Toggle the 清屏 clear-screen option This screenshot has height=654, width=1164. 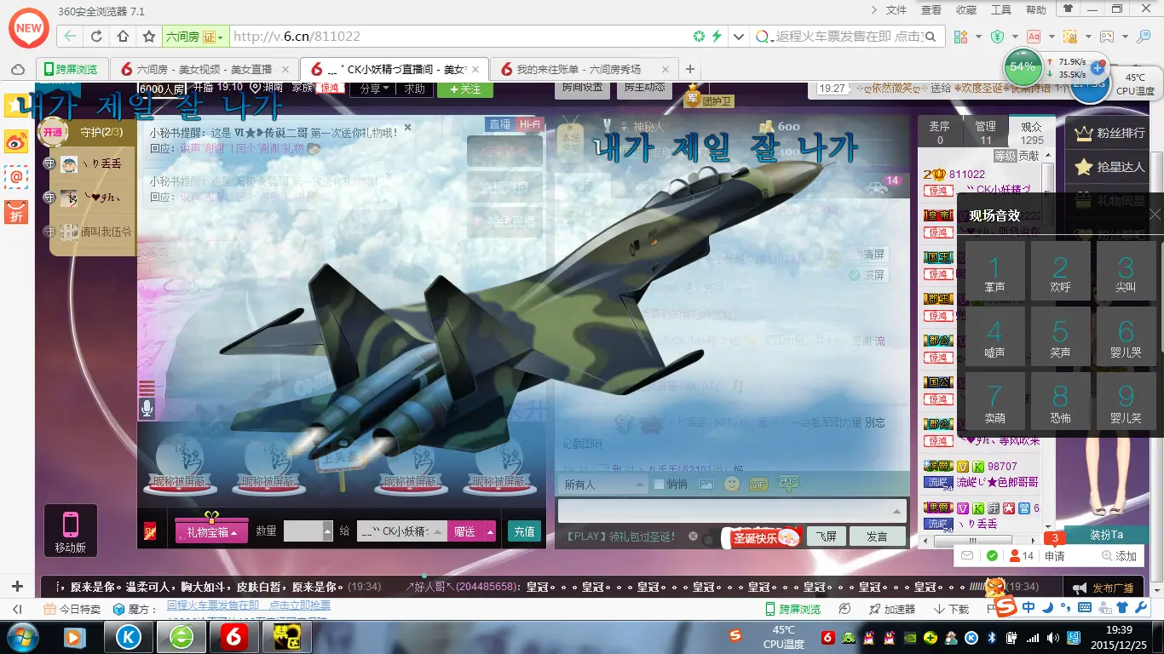click(x=867, y=255)
